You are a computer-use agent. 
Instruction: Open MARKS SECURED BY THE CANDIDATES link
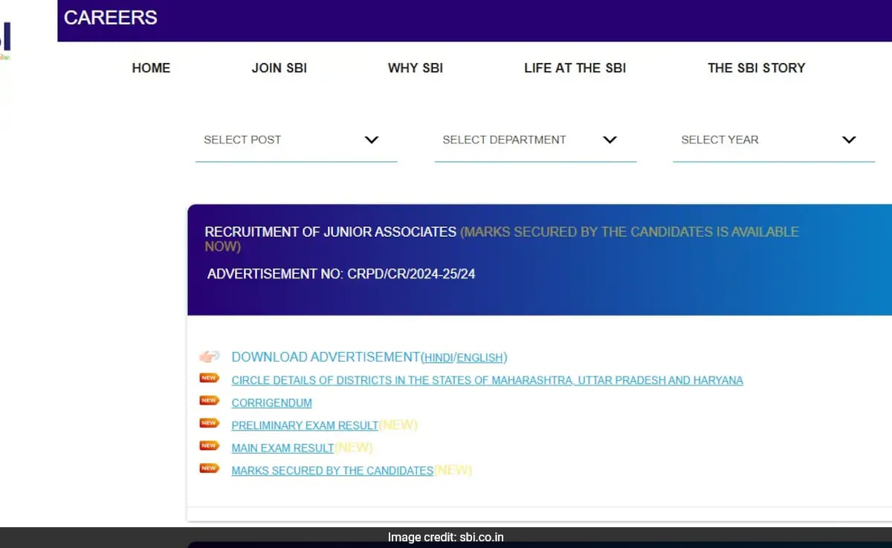click(x=332, y=470)
